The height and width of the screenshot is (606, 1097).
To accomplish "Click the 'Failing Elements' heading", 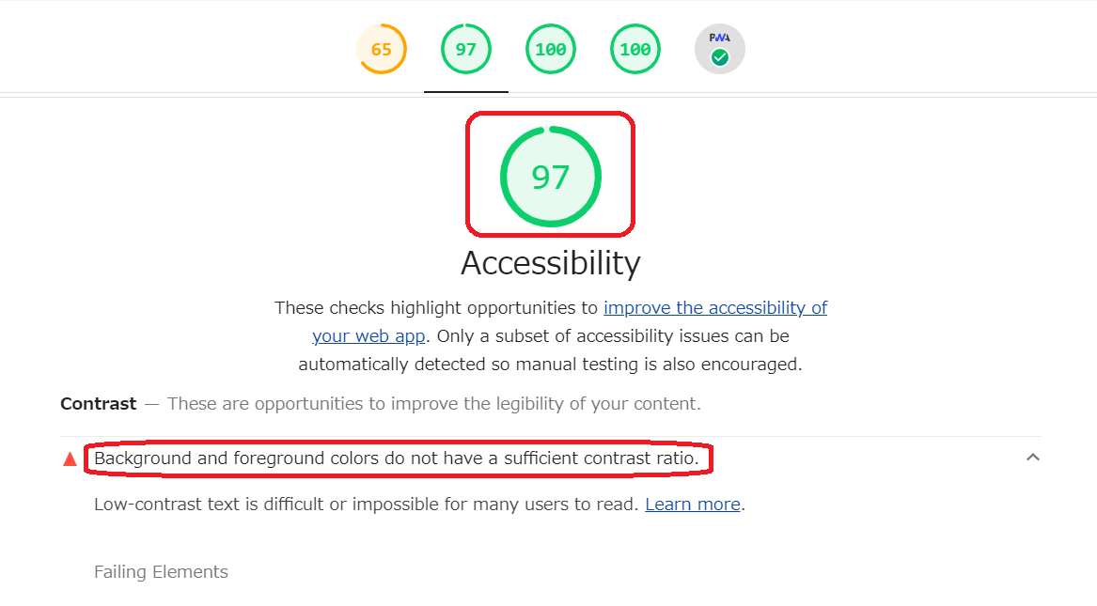I will [161, 572].
